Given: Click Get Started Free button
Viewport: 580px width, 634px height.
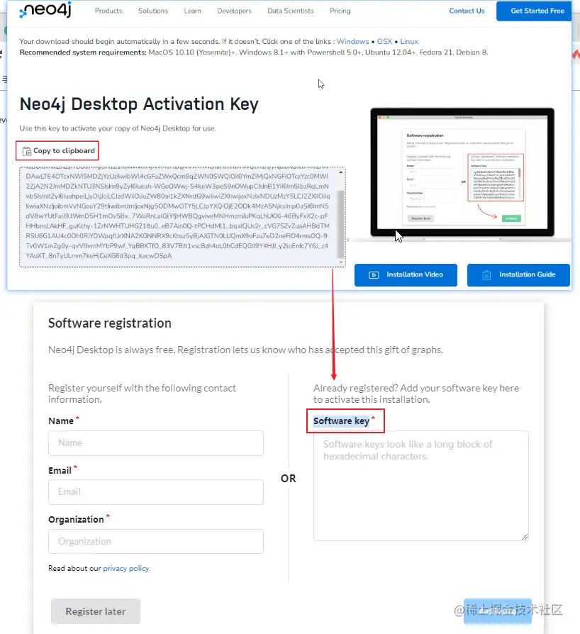Looking at the screenshot, I should [x=534, y=11].
